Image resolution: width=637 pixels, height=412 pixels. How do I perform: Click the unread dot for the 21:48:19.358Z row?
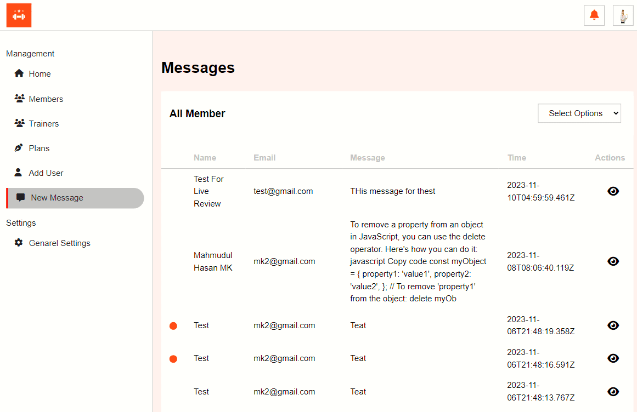tap(173, 325)
